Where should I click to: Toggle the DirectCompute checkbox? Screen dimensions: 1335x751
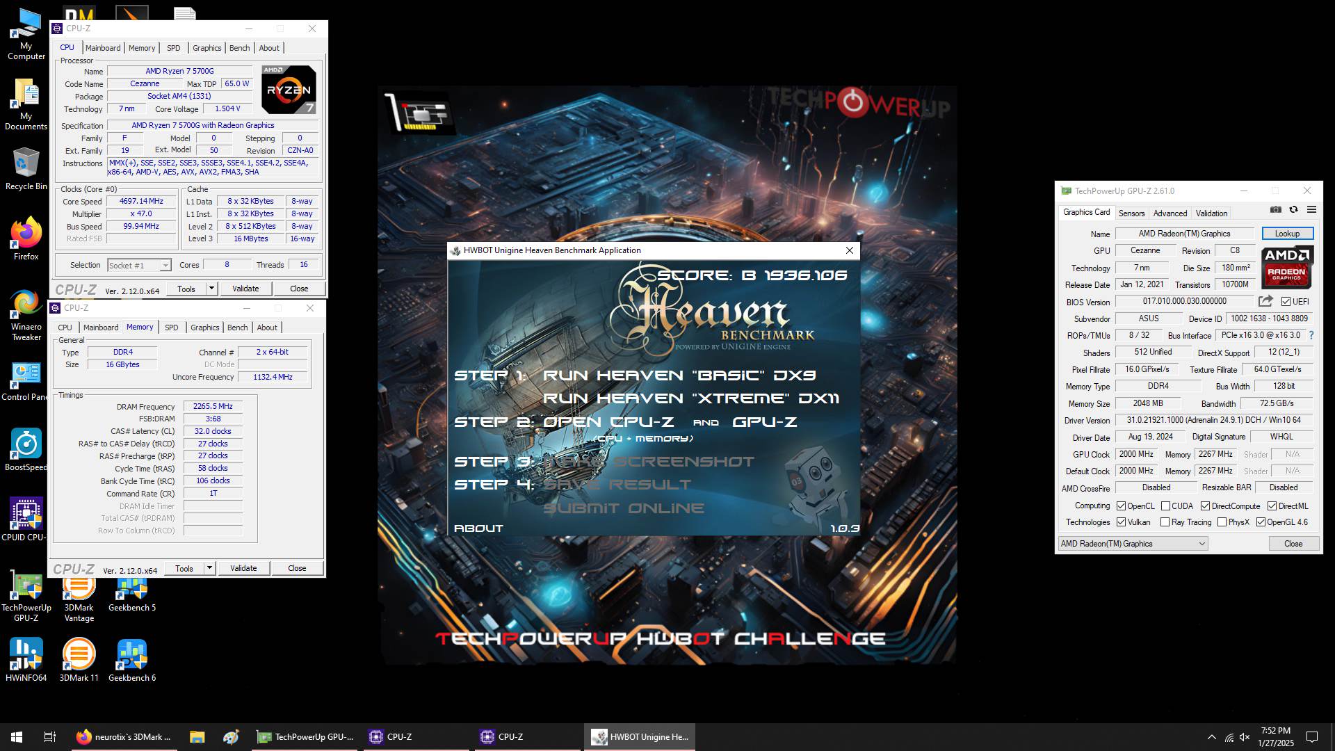coord(1205,506)
